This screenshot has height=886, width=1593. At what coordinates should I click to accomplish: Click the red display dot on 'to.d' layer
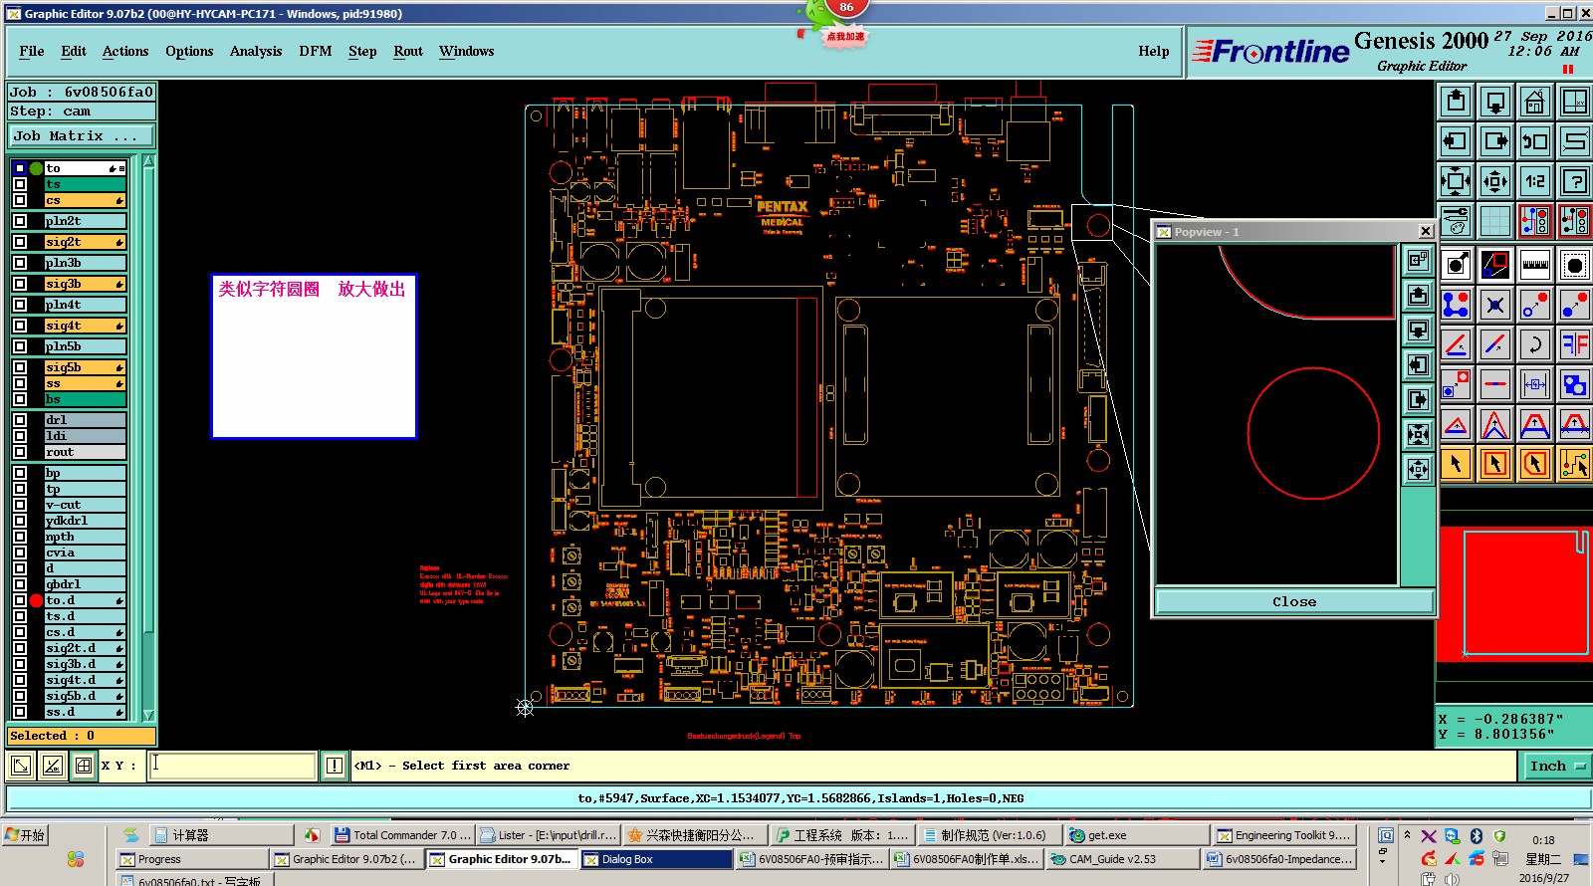36,600
